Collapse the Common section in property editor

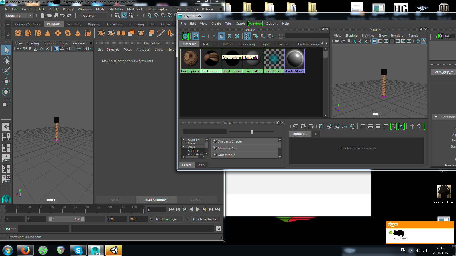[435, 117]
